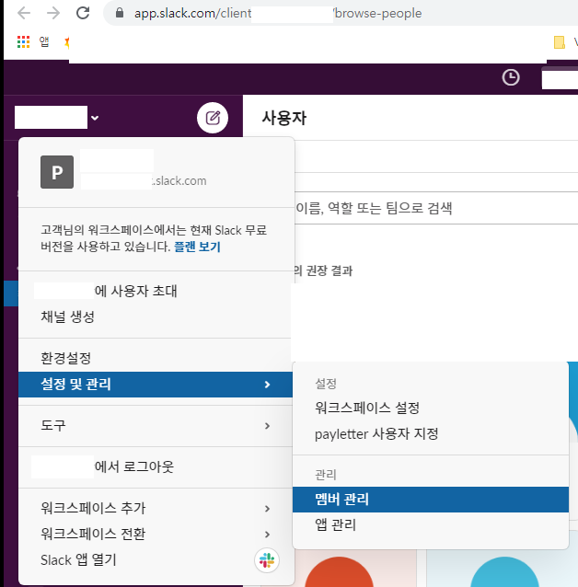Click the 의 권장 결과 text
578x587 pixels.
323,270
